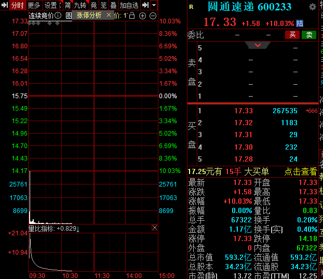Click stock title 圆通速递 600233

click(250, 7)
